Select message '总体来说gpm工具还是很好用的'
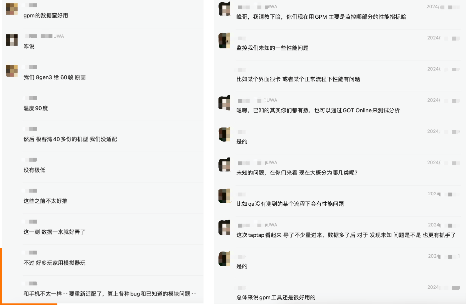The height and width of the screenshot is (305, 466). (x=276, y=297)
